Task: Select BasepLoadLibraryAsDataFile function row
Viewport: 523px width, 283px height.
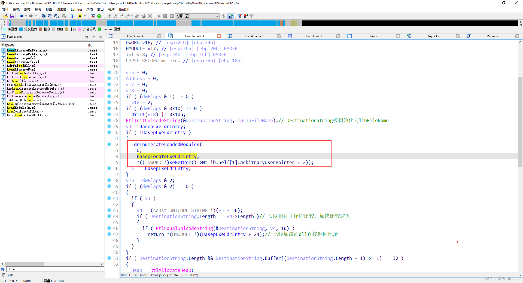Action: pyautogui.click(x=52, y=85)
